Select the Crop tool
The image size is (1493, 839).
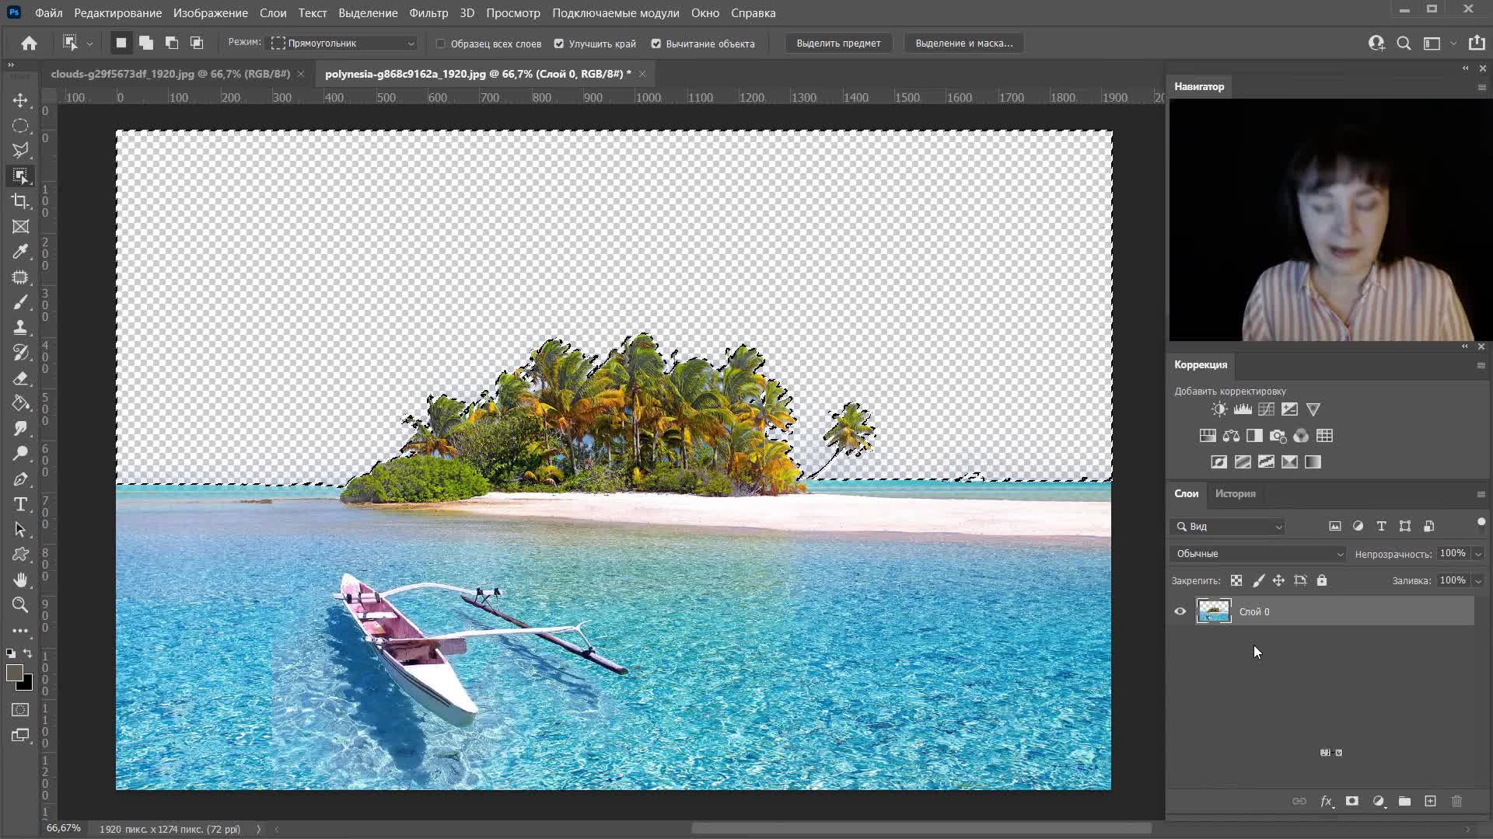(21, 201)
